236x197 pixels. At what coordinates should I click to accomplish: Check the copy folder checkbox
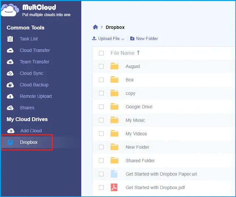point(101,93)
